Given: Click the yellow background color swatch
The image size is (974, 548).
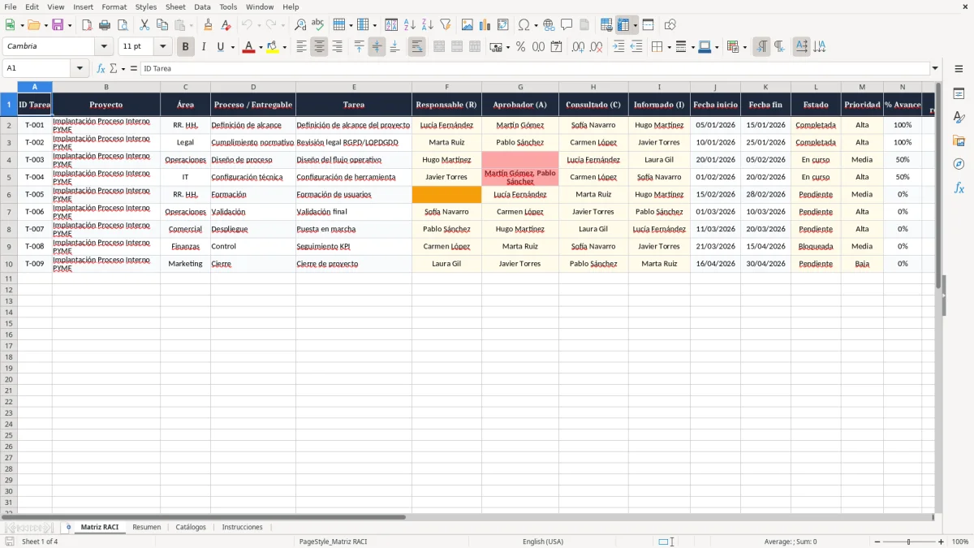Looking at the screenshot, I should pyautogui.click(x=273, y=47).
